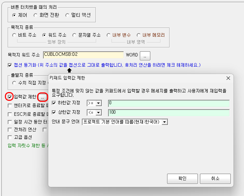The height and width of the screenshot is (196, 244).
Task: Select 수치 직접 지정 source type
Action: 14,83
